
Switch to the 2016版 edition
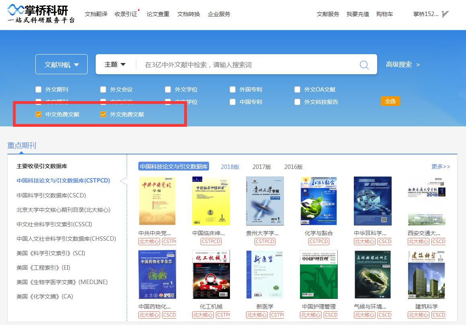pos(294,167)
